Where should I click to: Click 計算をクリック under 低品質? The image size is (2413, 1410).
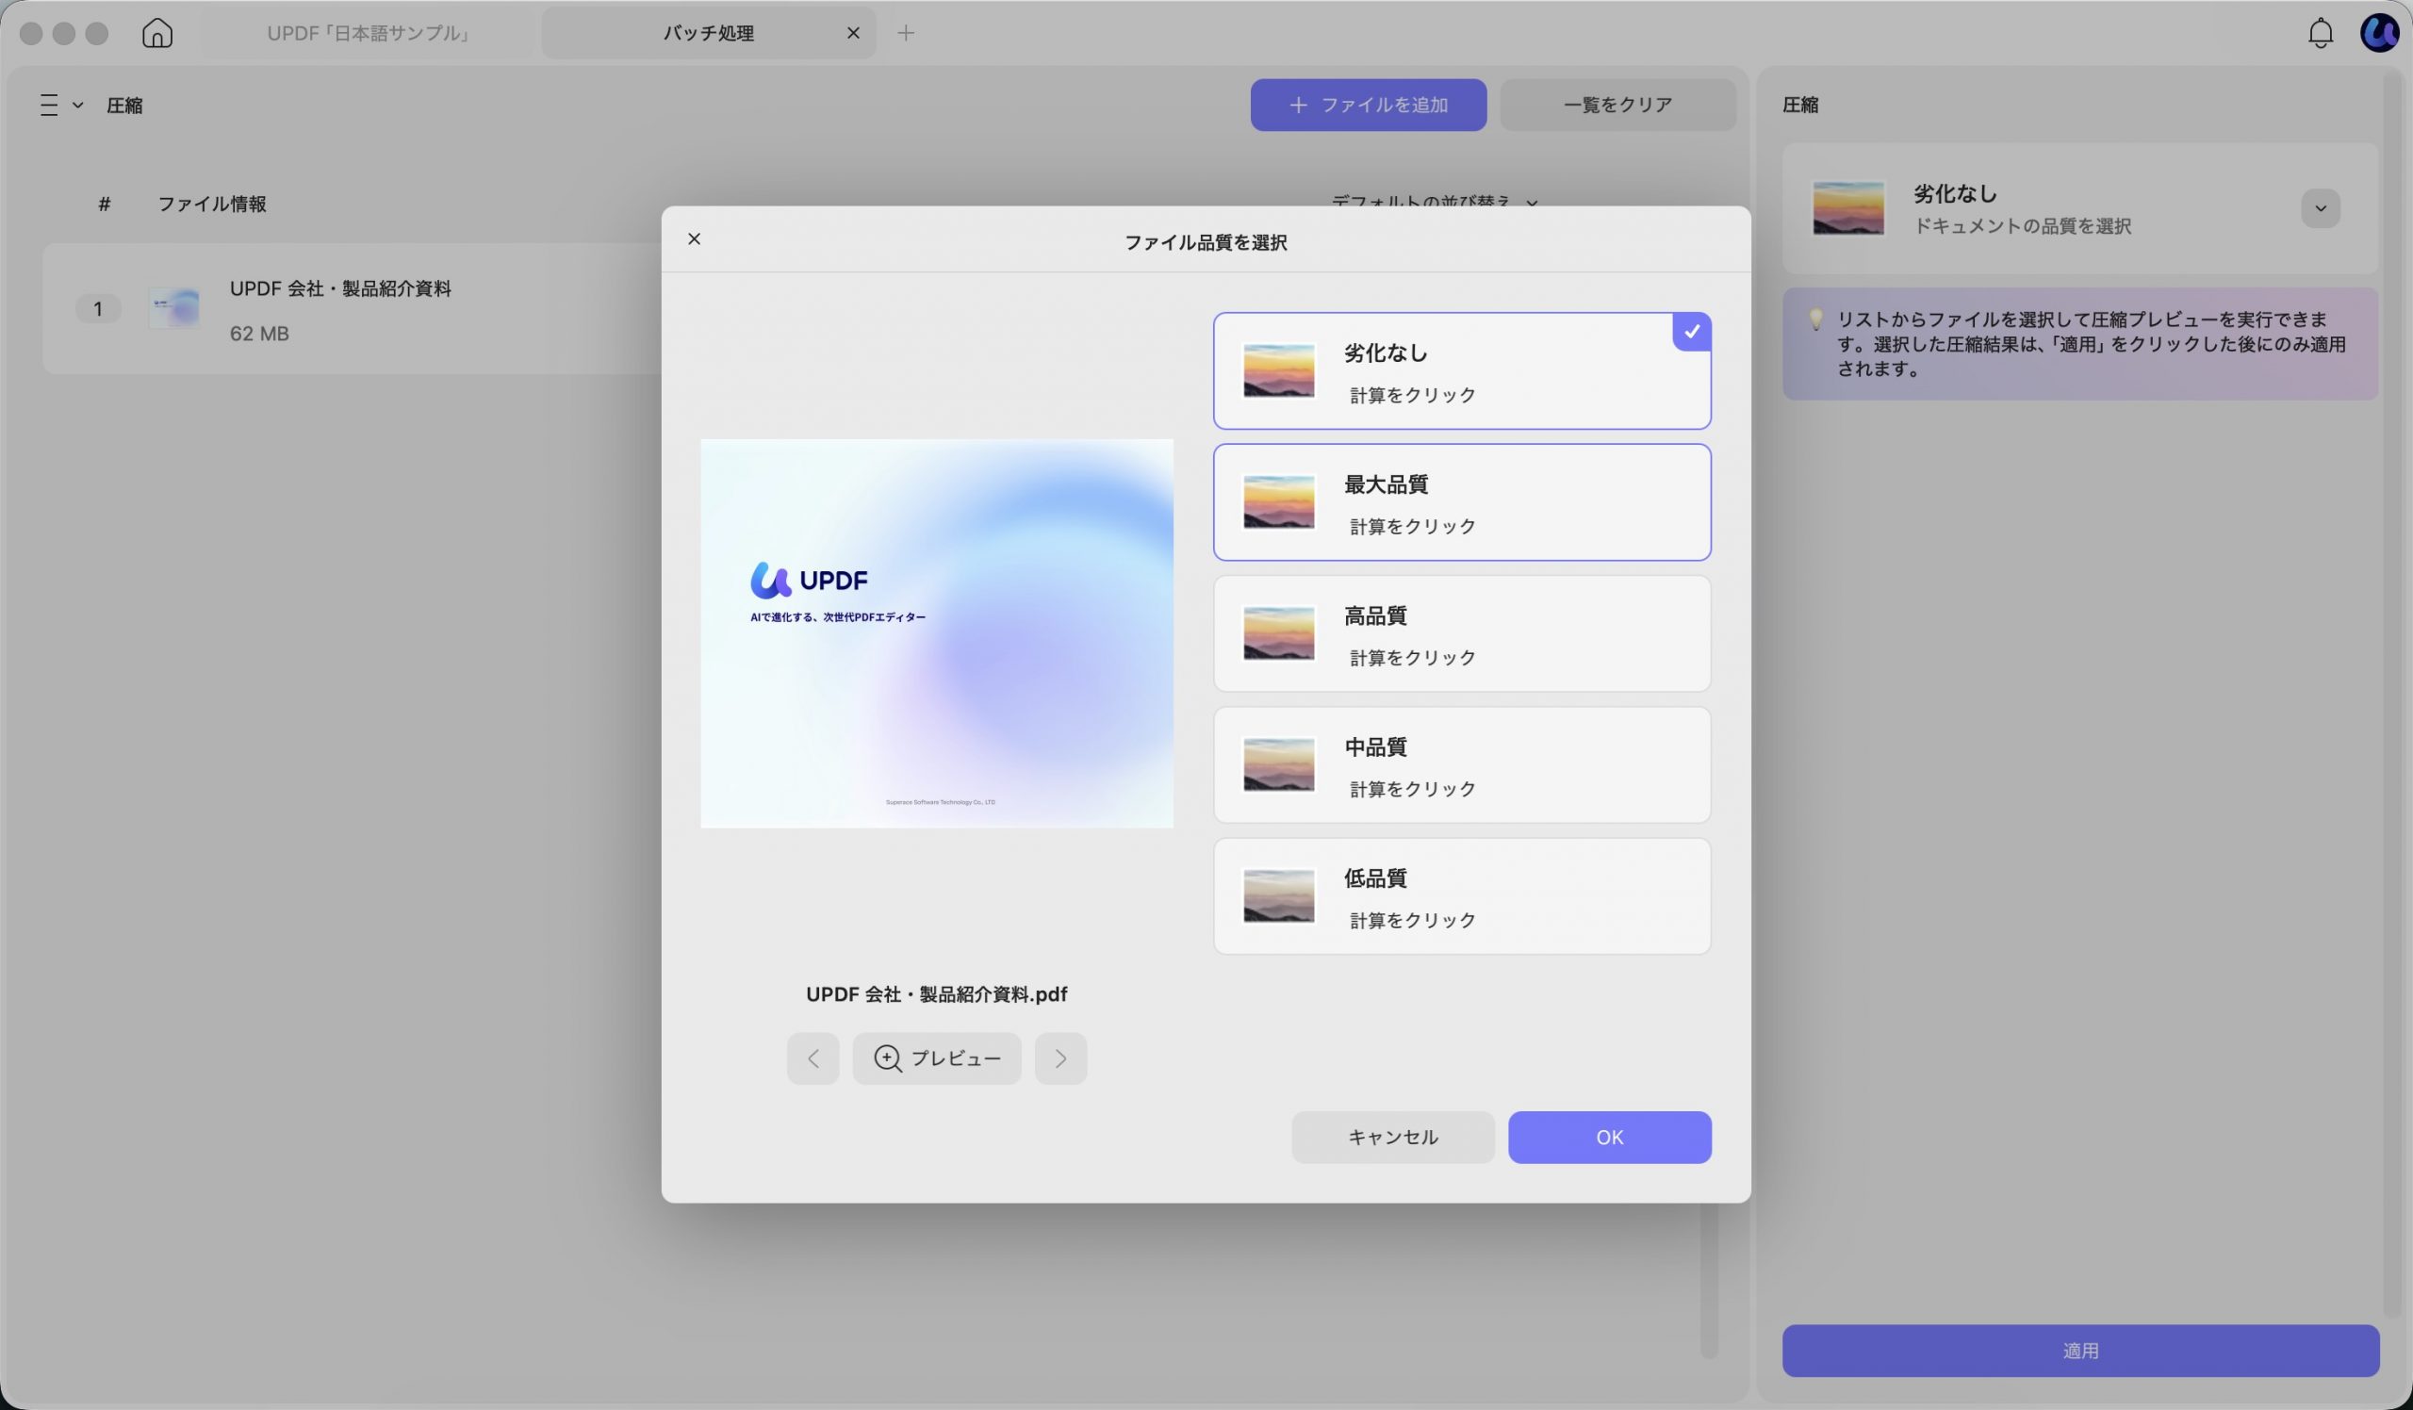pyautogui.click(x=1412, y=919)
